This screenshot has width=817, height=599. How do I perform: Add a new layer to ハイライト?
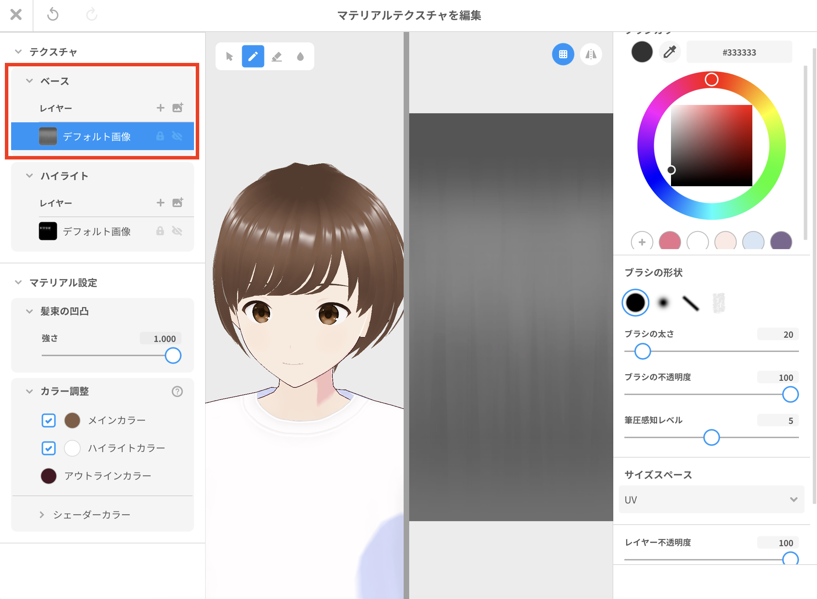[x=160, y=203]
